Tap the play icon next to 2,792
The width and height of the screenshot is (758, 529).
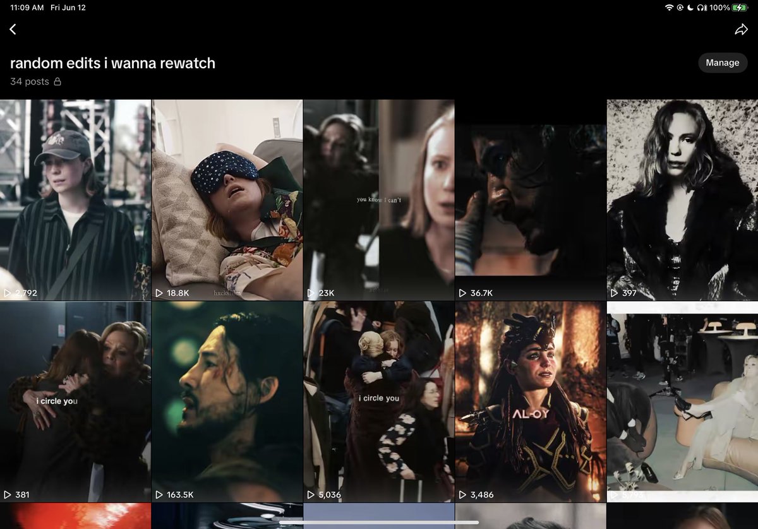coord(8,293)
